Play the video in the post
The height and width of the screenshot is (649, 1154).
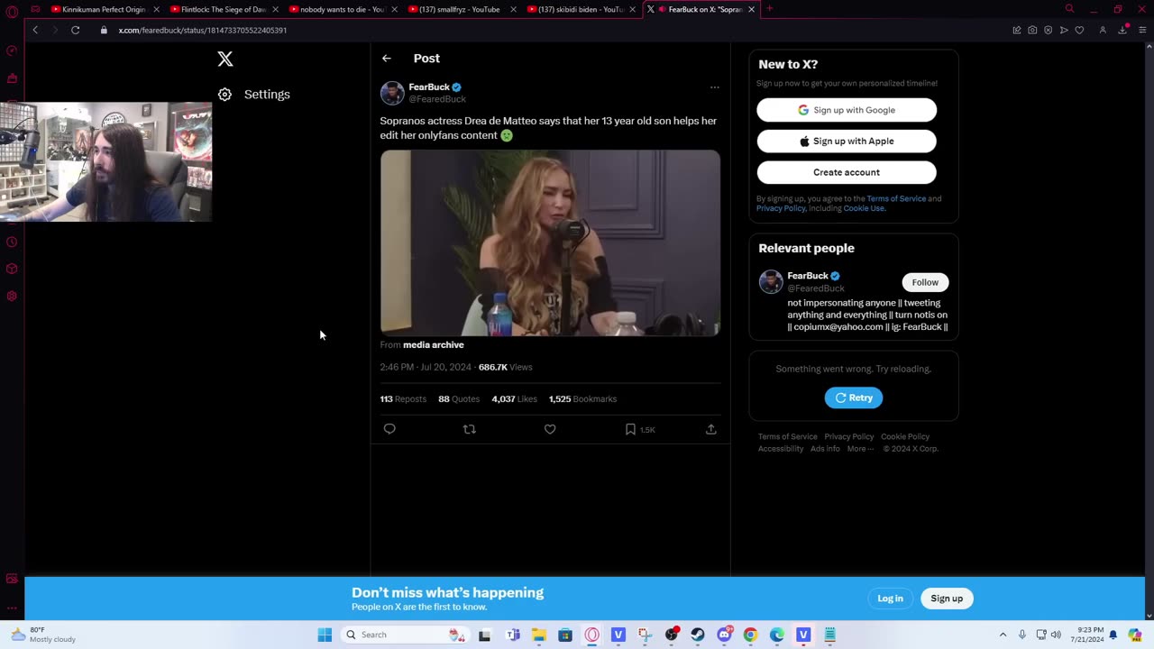(x=550, y=242)
